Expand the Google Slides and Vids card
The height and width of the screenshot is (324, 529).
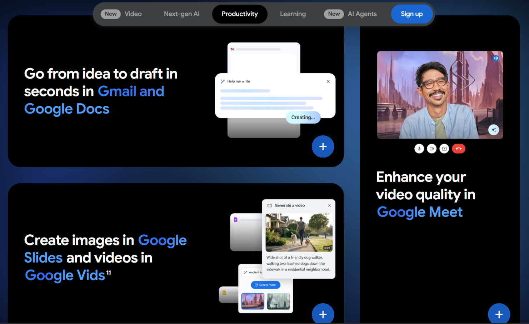pyautogui.click(x=323, y=314)
